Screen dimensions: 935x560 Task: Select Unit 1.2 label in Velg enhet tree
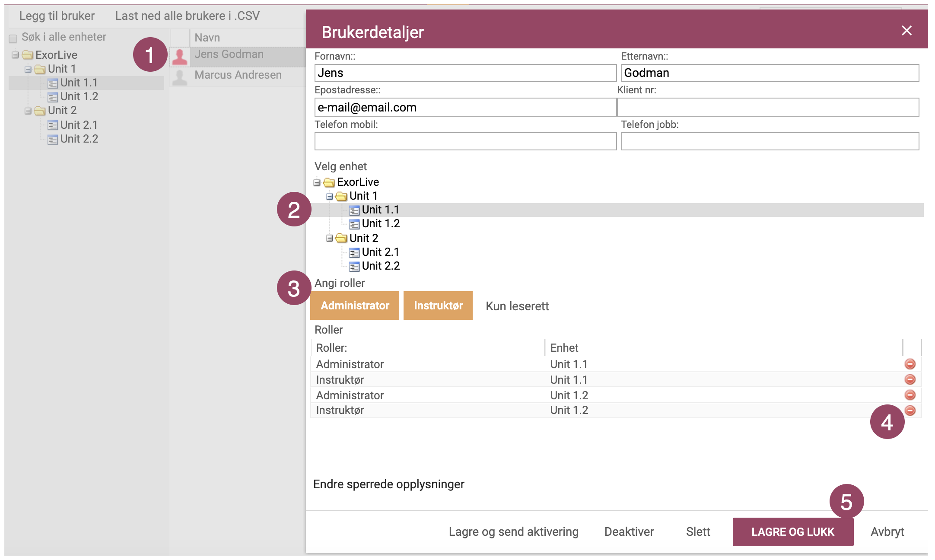pos(381,223)
